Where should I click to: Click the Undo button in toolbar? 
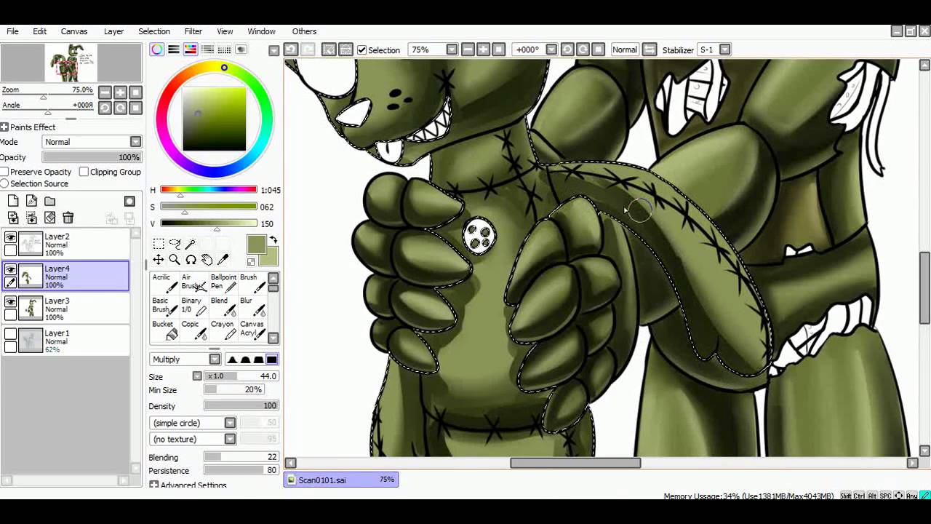click(x=291, y=49)
